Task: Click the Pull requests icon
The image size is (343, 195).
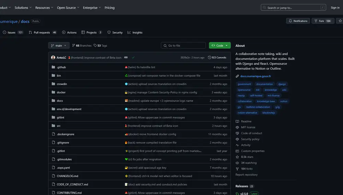Action: click(30, 32)
